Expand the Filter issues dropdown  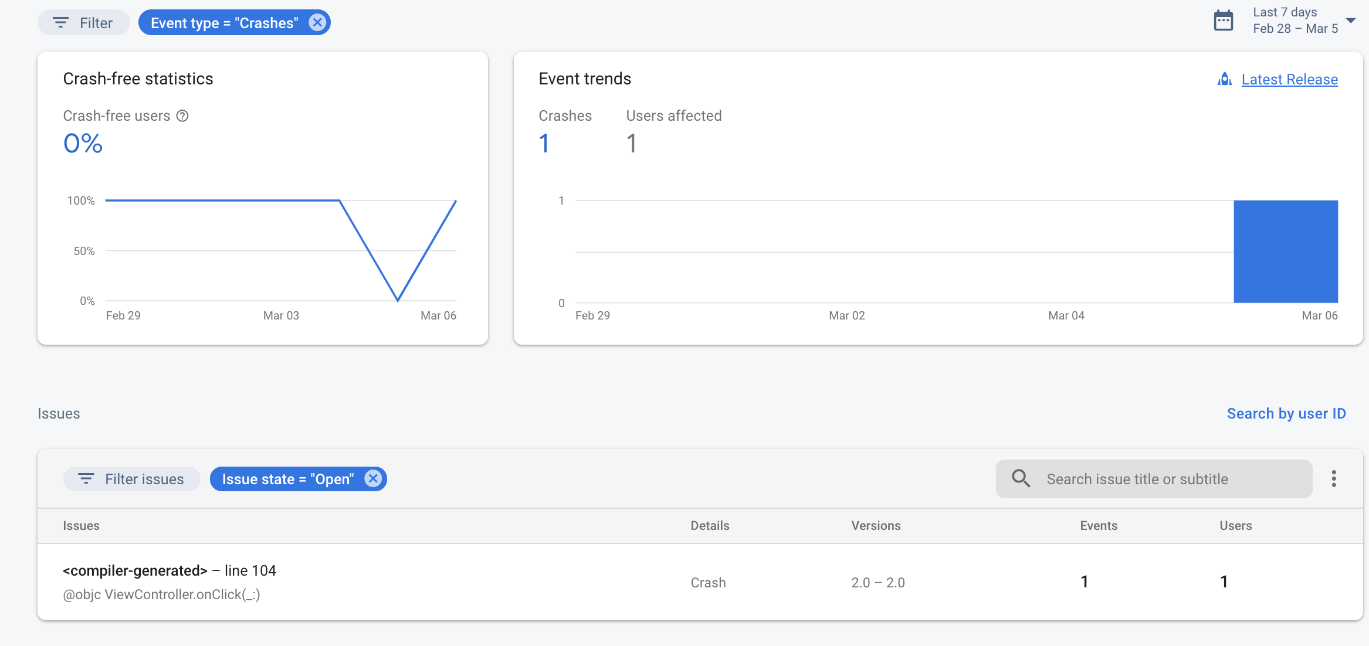[x=132, y=478]
